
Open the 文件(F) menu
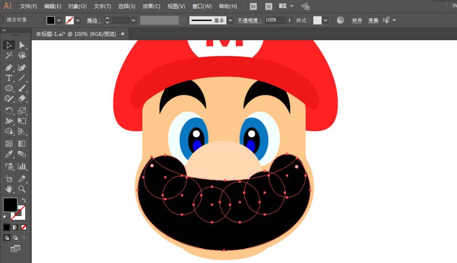[x=28, y=6]
